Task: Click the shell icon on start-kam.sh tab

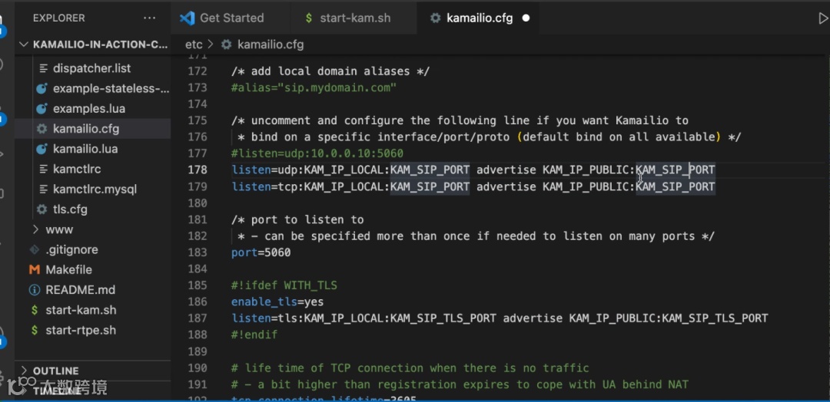Action: click(309, 18)
